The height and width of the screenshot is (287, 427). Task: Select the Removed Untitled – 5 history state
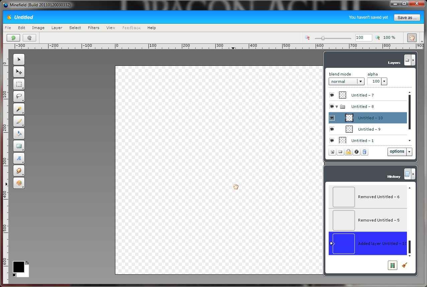[x=367, y=220]
